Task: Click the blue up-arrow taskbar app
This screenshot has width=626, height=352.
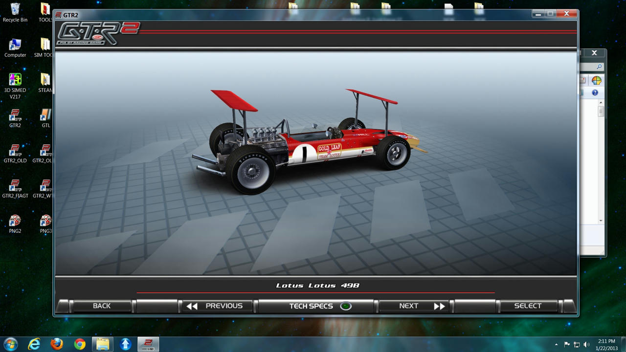Action: click(x=126, y=344)
